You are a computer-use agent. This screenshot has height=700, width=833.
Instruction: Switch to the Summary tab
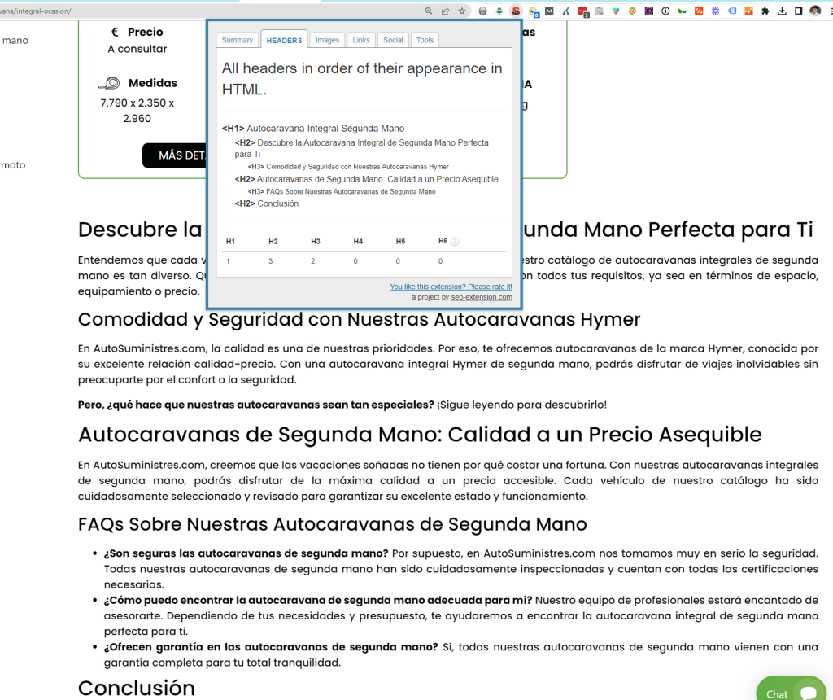coord(238,40)
